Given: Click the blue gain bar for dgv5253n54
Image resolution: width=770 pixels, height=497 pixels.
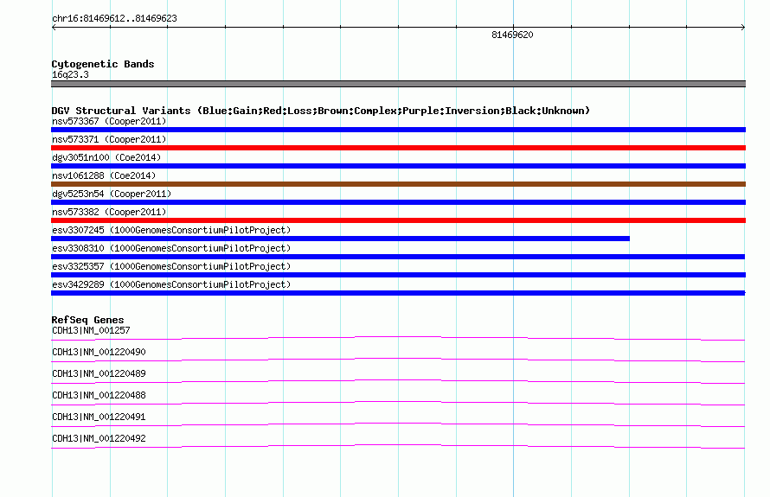Looking at the screenshot, I should point(398,202).
